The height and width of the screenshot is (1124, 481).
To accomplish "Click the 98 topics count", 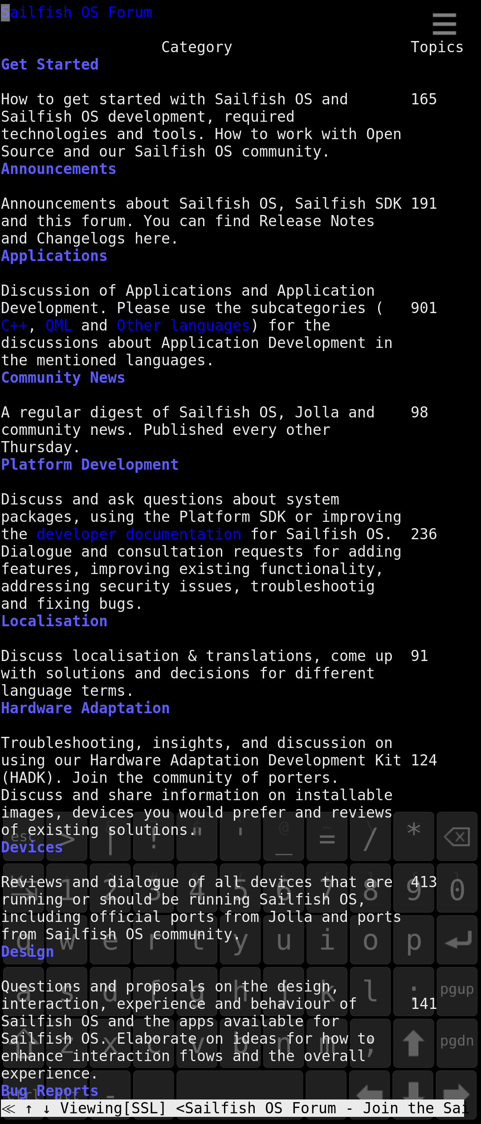I will point(420,412).
